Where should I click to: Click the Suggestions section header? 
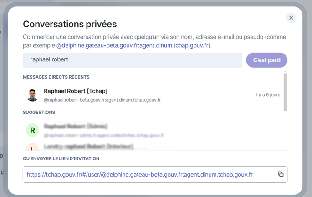coord(39,112)
